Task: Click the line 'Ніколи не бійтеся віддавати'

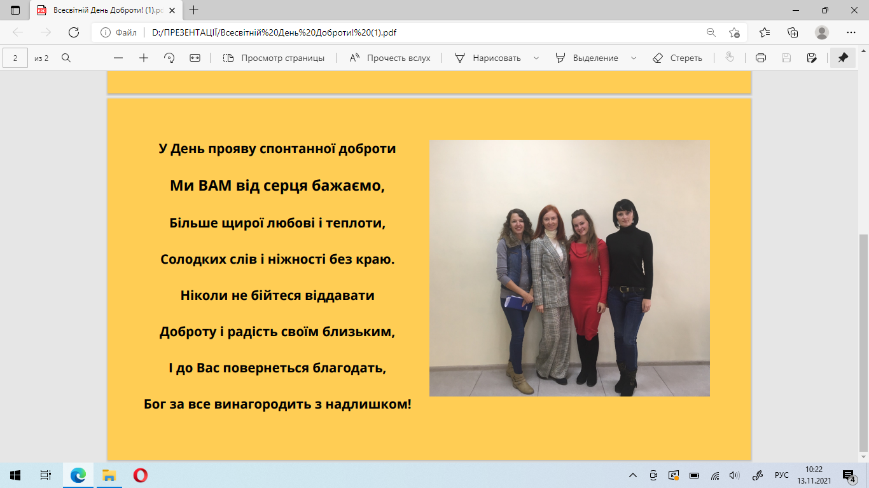Action: (277, 295)
